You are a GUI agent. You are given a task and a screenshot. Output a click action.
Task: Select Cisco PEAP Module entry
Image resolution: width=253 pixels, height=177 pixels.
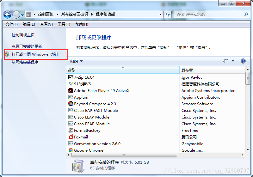(92, 124)
